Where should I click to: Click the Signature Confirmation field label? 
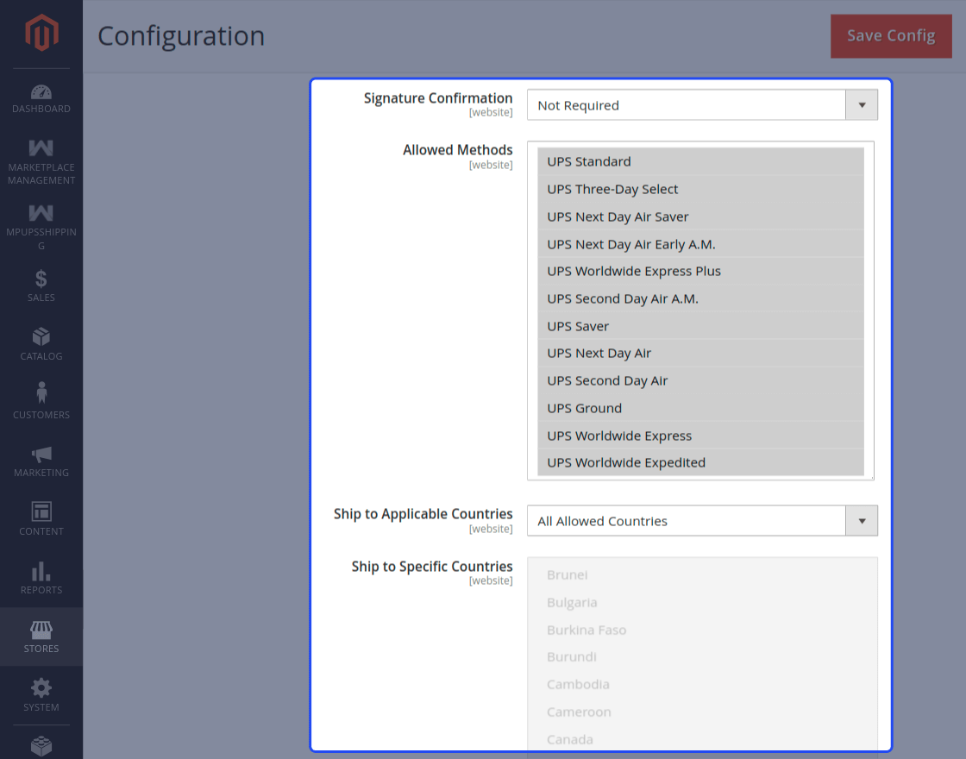point(438,98)
